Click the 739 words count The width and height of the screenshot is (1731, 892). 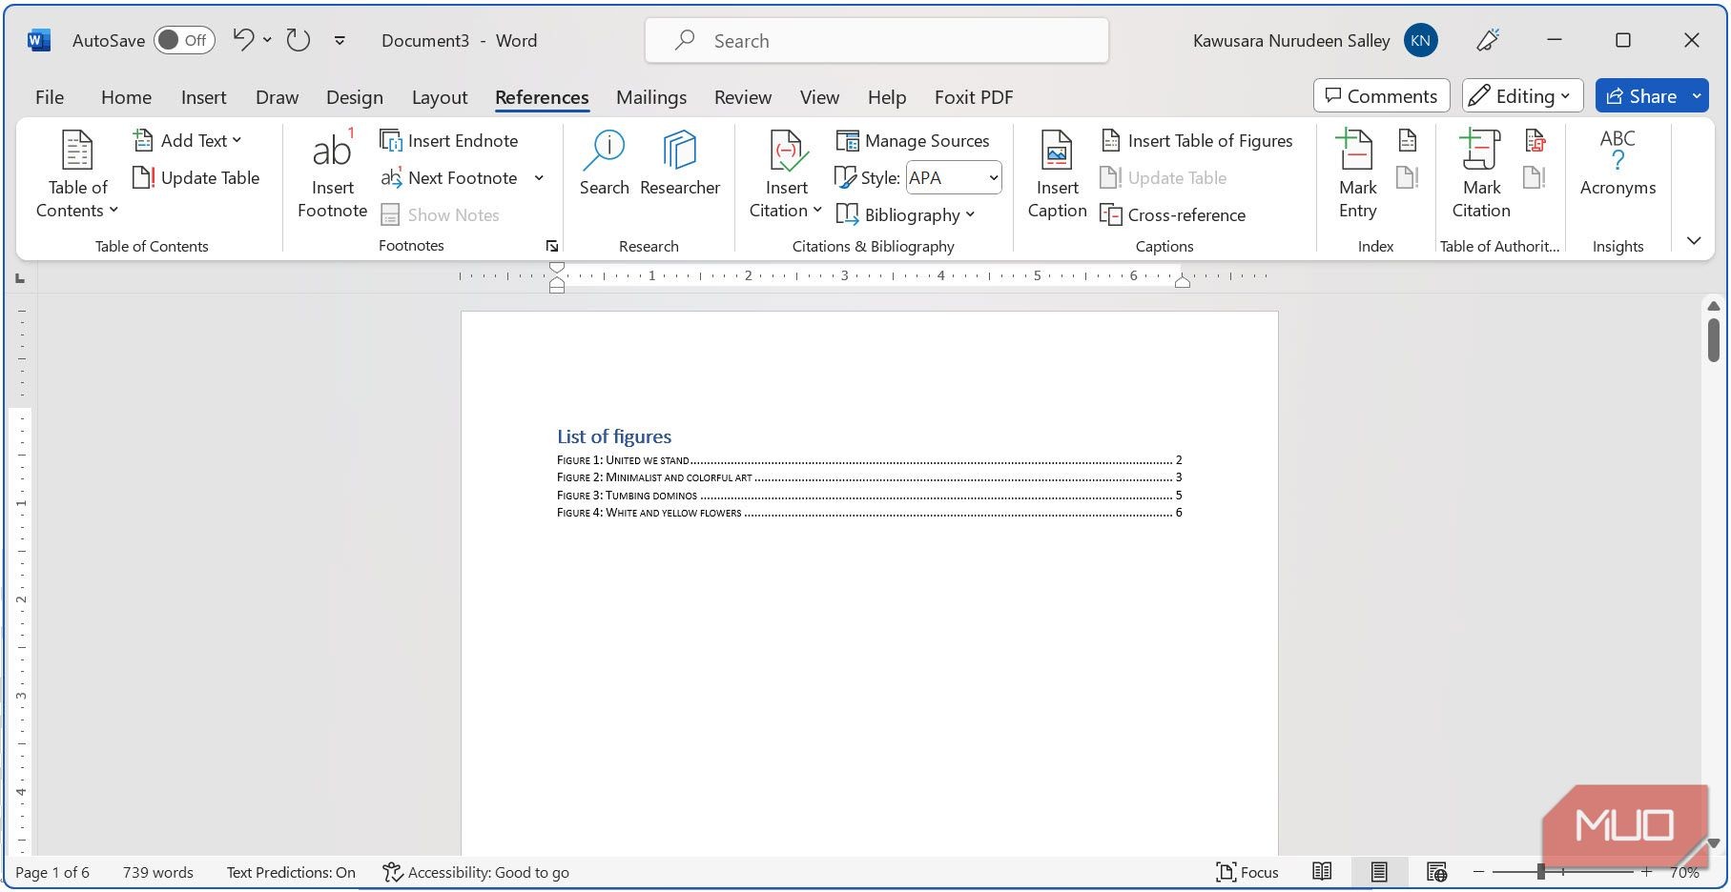click(157, 872)
